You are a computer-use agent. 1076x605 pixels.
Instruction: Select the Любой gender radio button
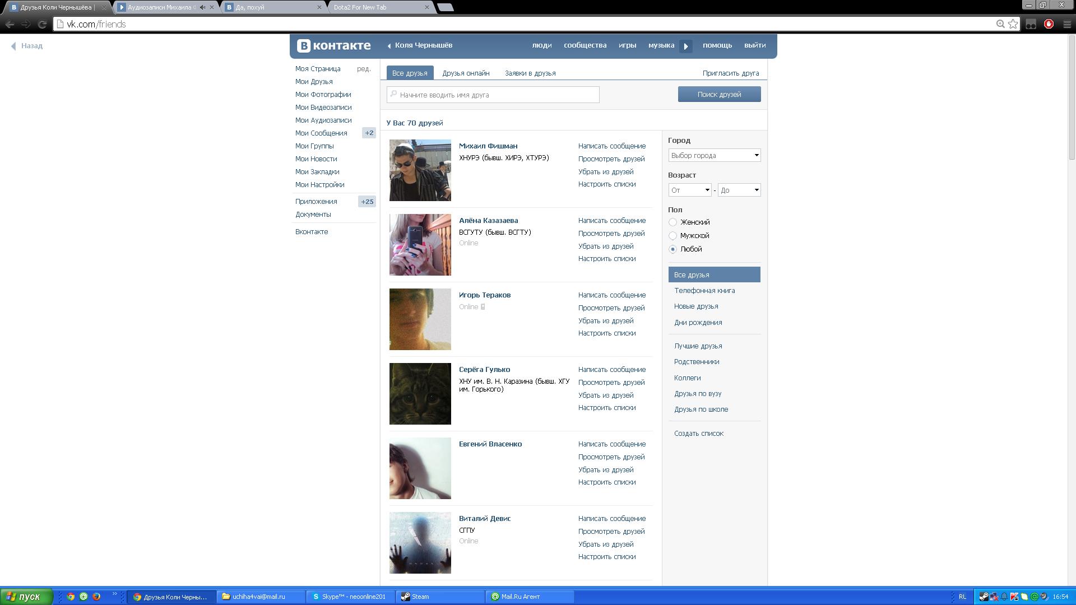672,249
